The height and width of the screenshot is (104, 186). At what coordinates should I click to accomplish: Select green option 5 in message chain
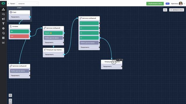pyautogui.click(x=89, y=38)
